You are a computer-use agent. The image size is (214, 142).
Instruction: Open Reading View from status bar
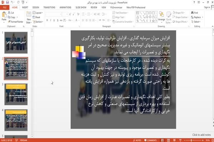[174, 140]
